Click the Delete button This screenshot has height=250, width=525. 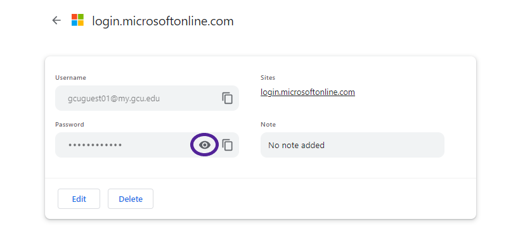coord(131,199)
